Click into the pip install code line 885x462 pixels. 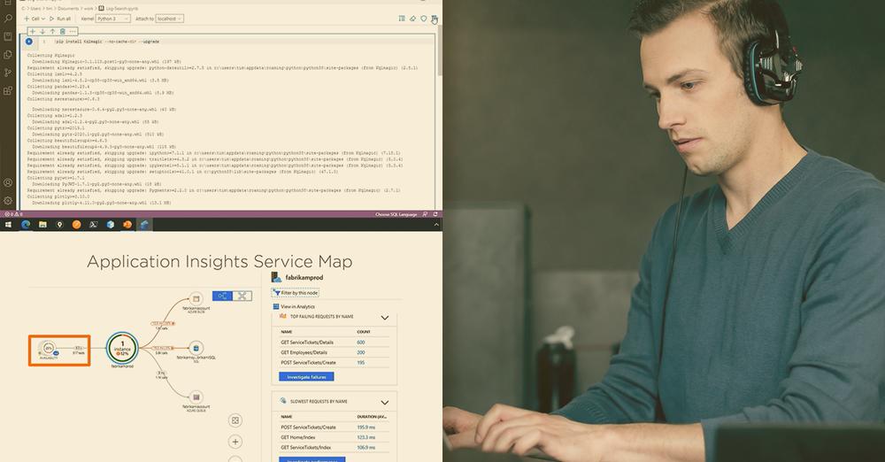coord(107,42)
